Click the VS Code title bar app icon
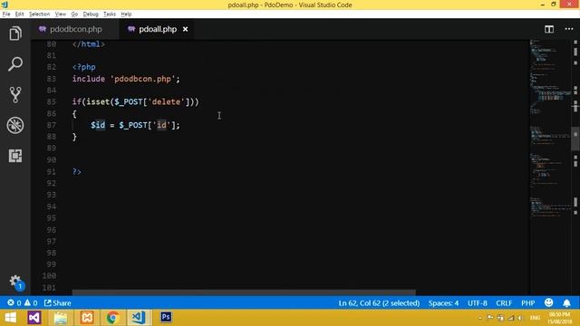The height and width of the screenshot is (326, 580). (x=5, y=5)
